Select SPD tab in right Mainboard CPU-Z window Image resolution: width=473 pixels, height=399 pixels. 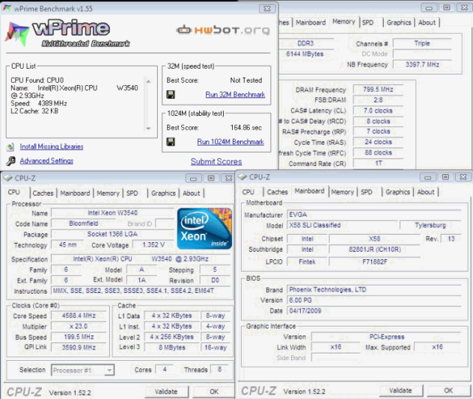(367, 192)
